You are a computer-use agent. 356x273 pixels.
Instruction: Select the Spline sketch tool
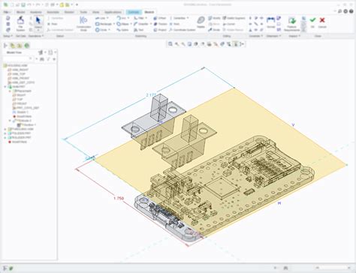(x=122, y=30)
